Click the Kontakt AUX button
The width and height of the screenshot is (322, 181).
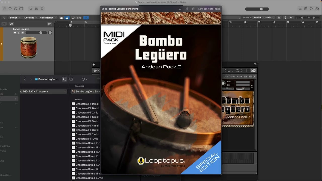coord(251,76)
